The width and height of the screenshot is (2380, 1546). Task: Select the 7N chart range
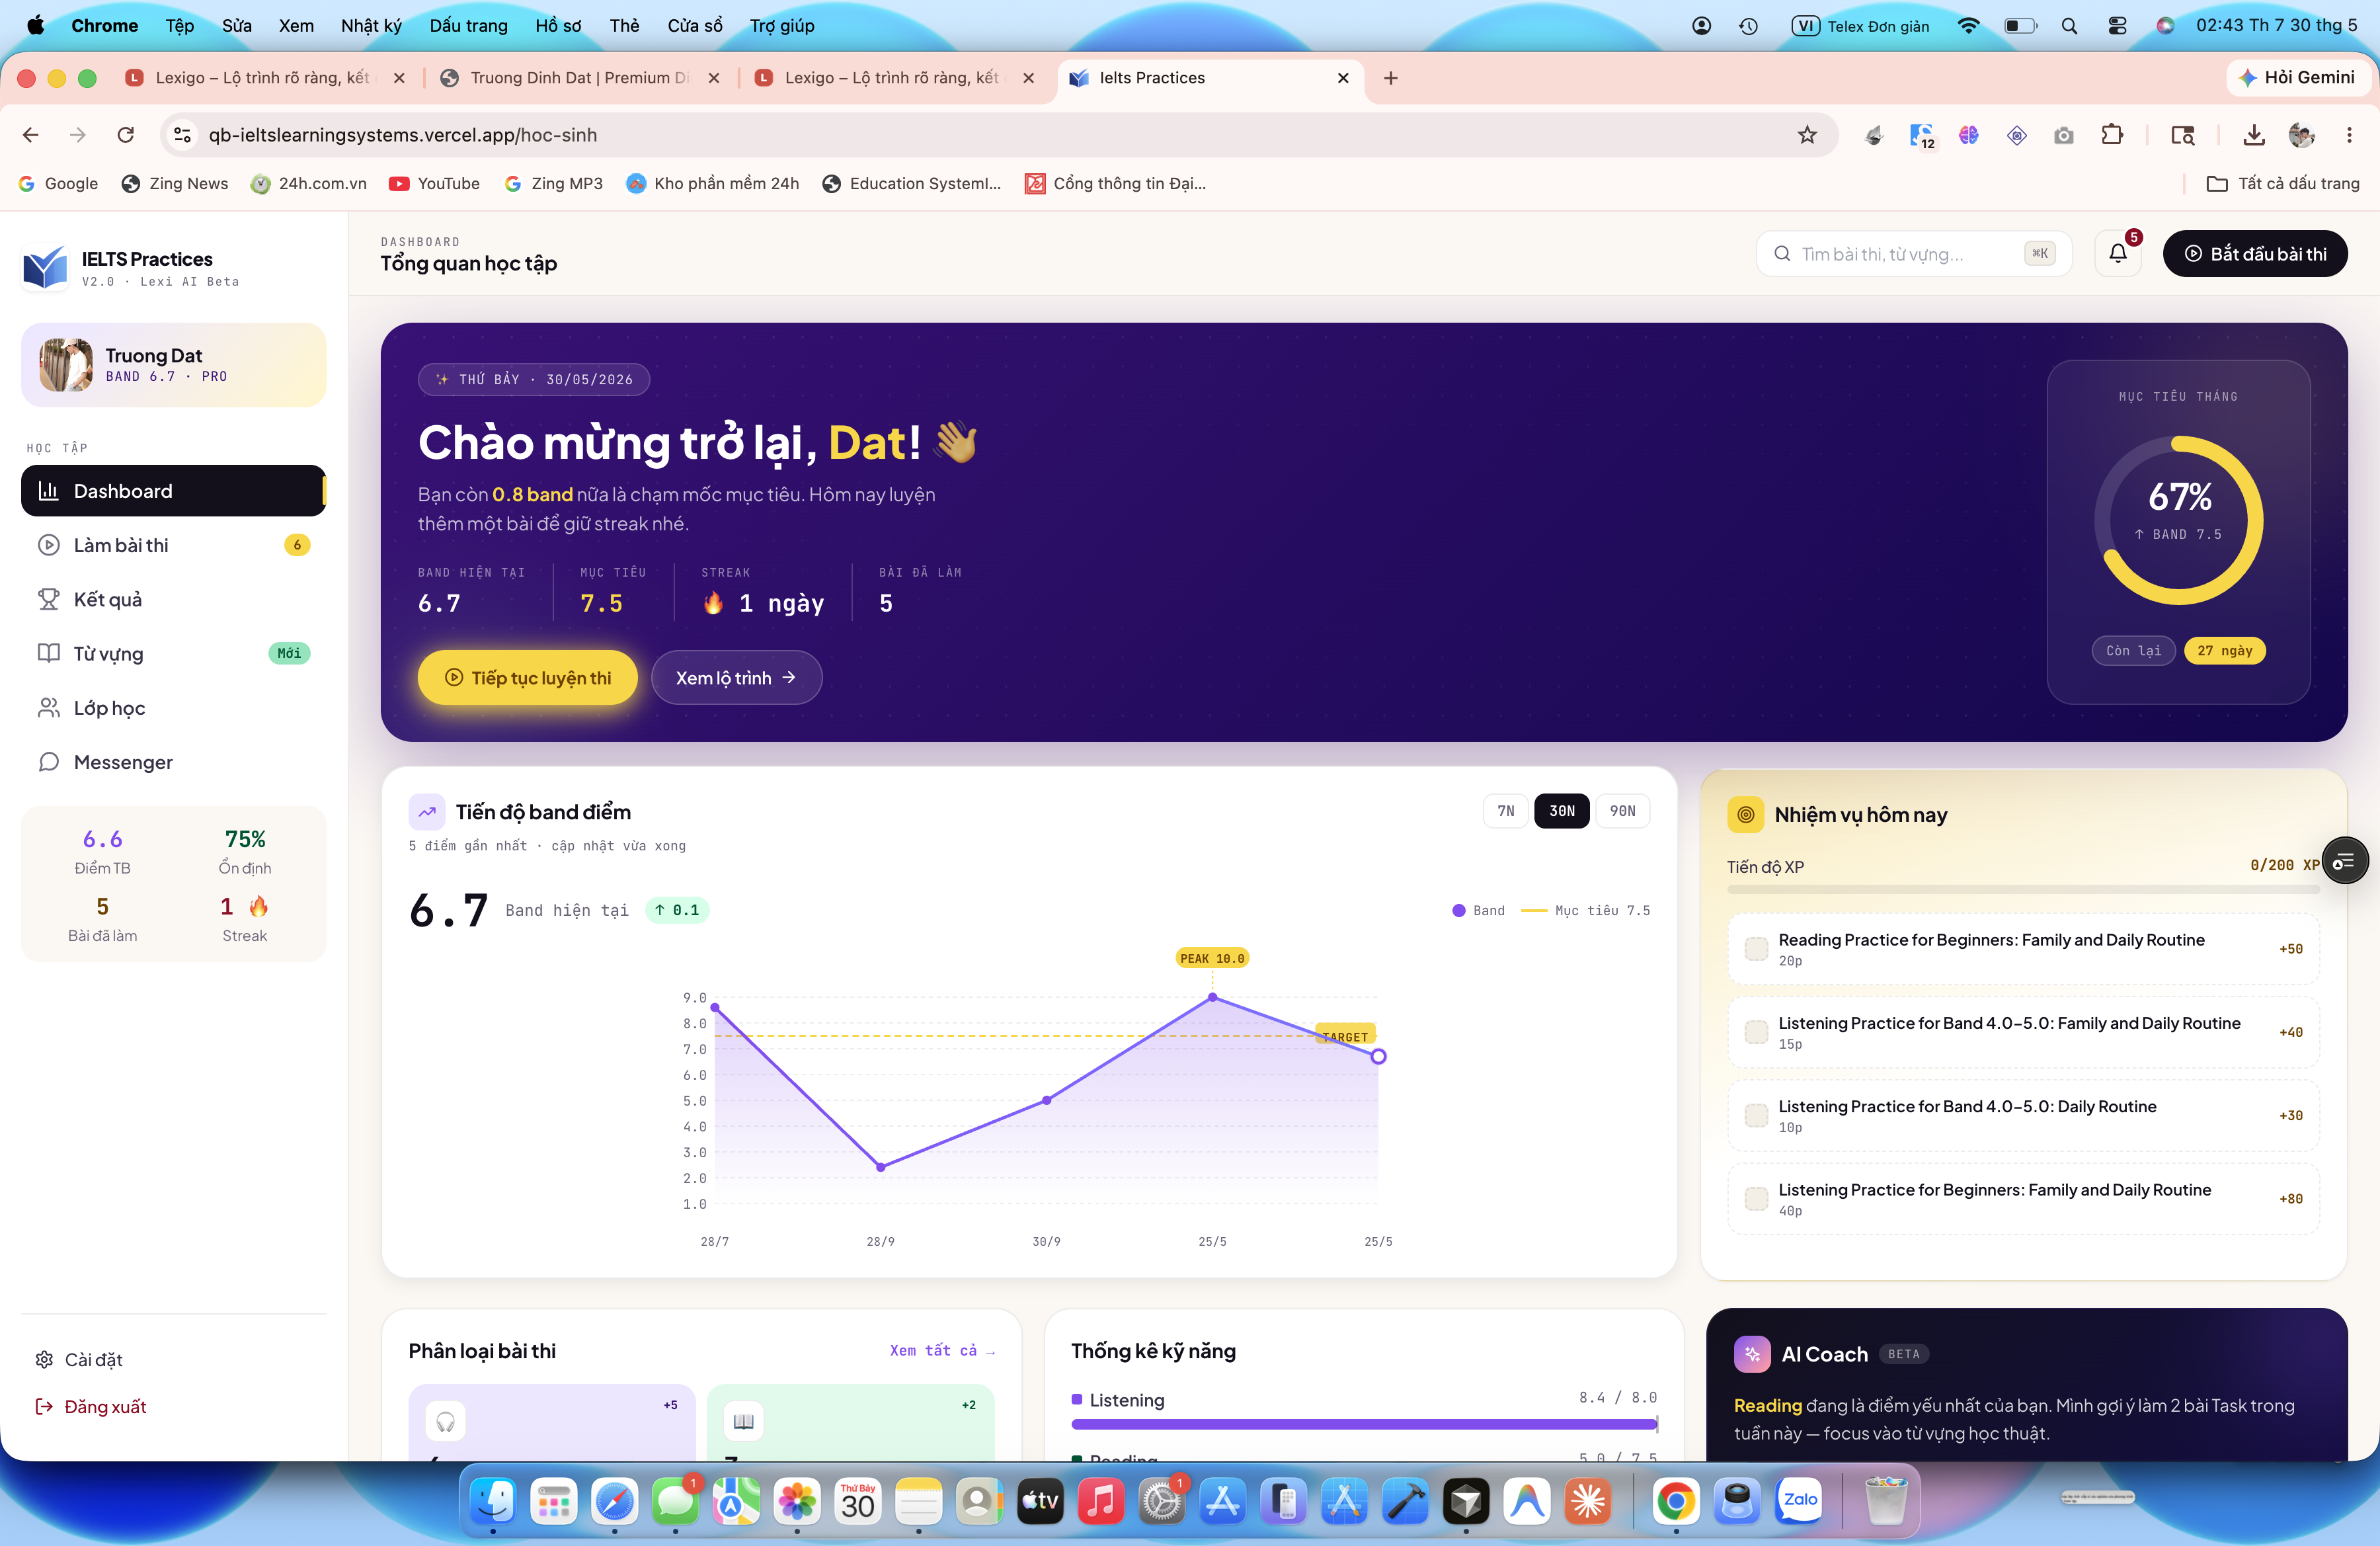[x=1506, y=811]
